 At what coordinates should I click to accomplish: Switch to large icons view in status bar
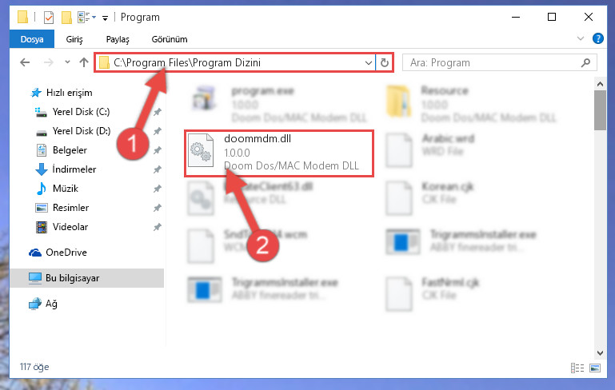coord(595,368)
